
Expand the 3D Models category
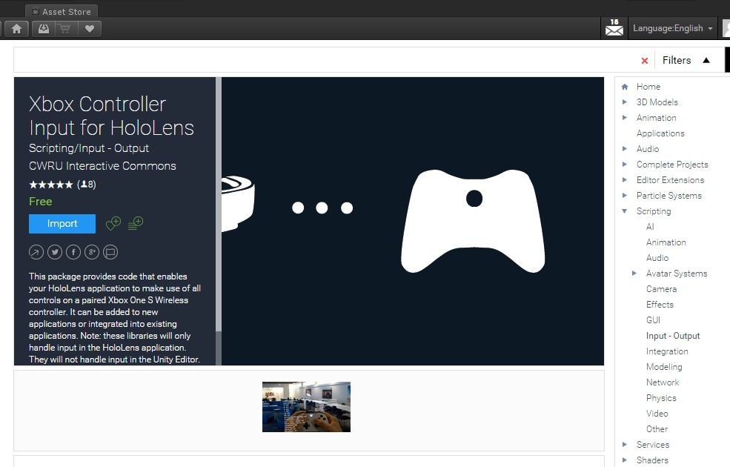tap(625, 102)
